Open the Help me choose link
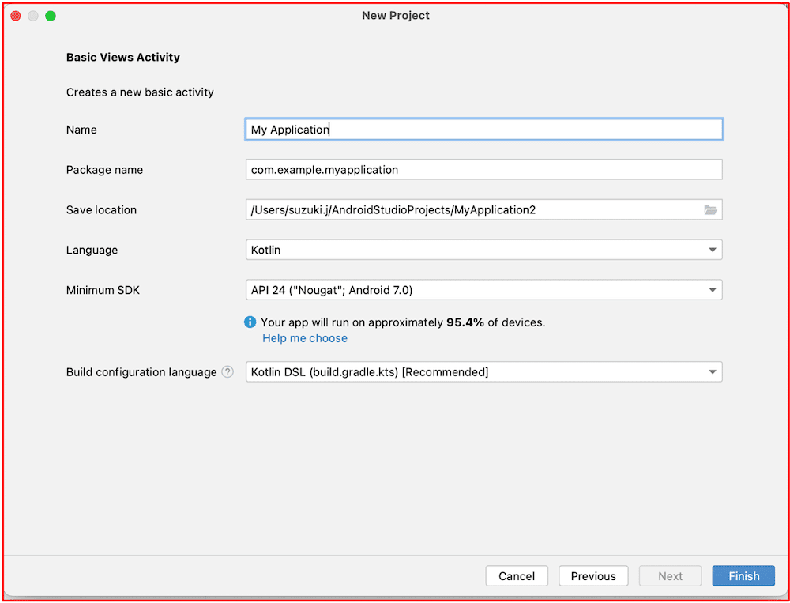Screen dimensions: 790x603 pos(305,338)
